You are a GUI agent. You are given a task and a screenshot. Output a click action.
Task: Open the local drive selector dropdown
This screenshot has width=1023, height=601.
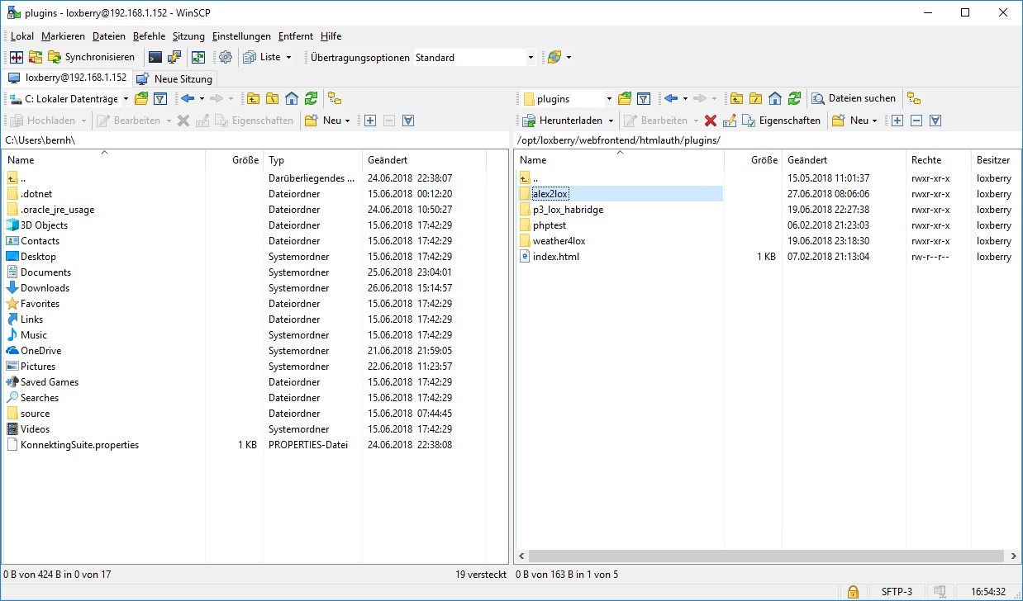[126, 99]
